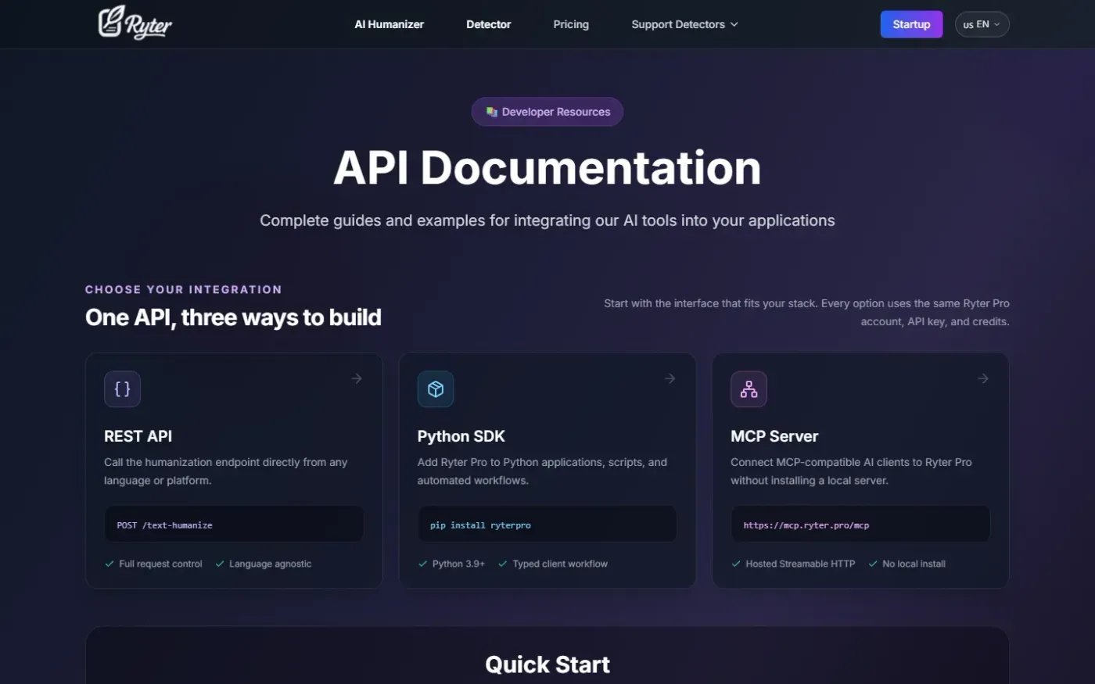Image resolution: width=1095 pixels, height=684 pixels.
Task: Click the 'Python 3.9+' feature text
Action: [x=458, y=564]
